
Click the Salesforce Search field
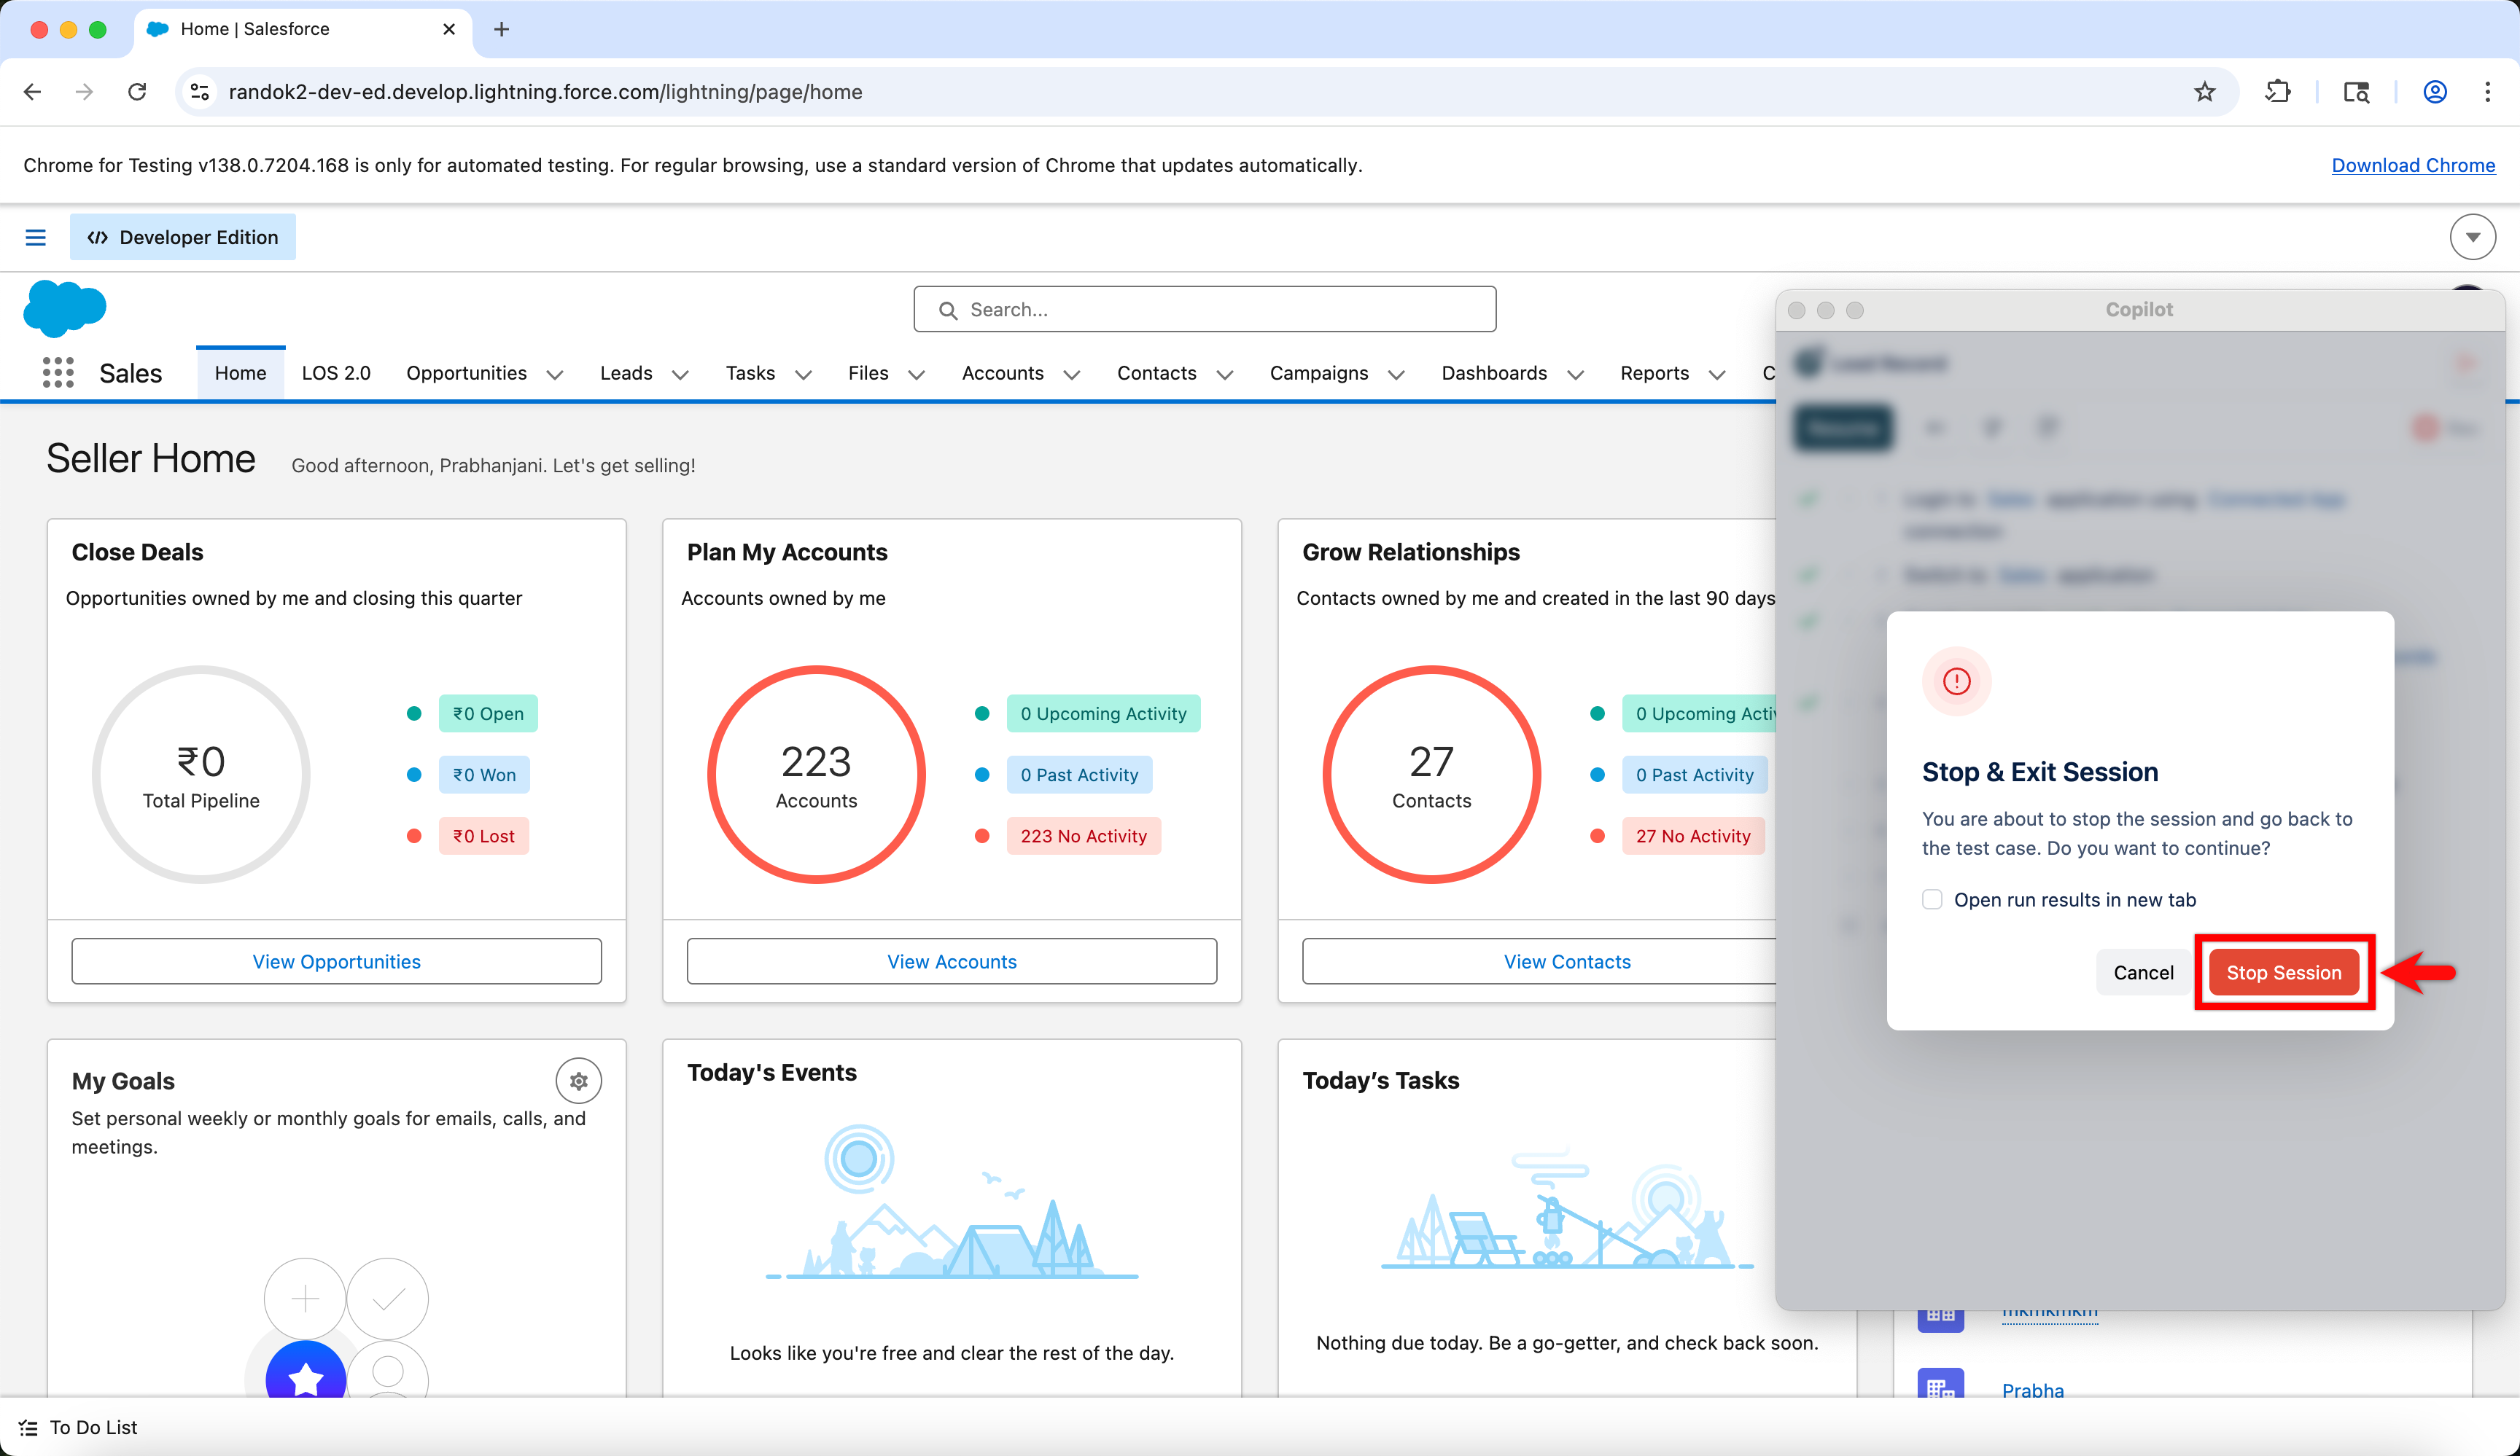[1204, 310]
